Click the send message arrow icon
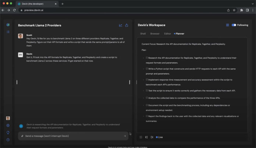256x148 pixels. click(125, 136)
